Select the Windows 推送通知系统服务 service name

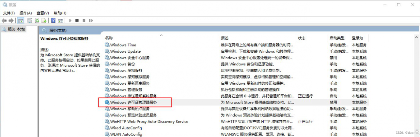pyautogui.click(x=133, y=96)
